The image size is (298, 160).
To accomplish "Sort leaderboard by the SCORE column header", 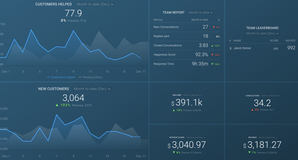I will (x=274, y=41).
